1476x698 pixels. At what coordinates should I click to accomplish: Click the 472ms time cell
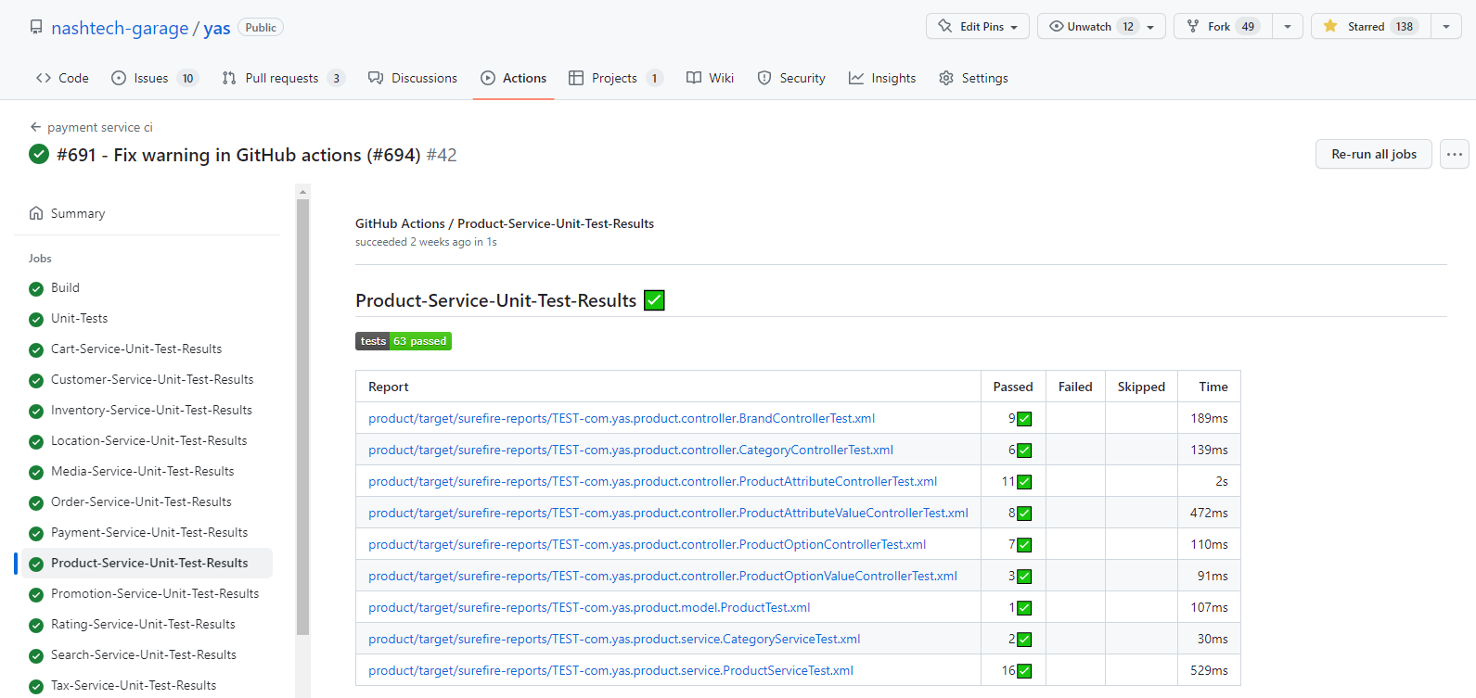pos(1209,513)
